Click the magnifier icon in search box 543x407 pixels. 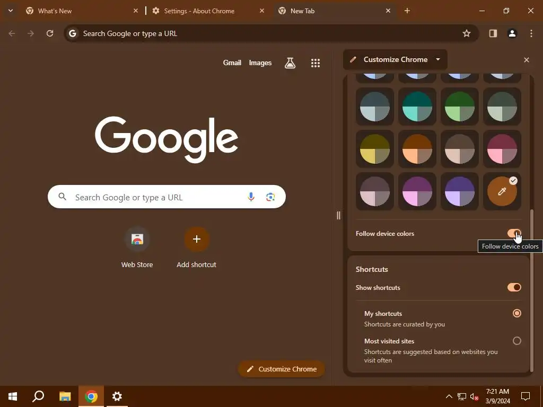[x=63, y=197]
